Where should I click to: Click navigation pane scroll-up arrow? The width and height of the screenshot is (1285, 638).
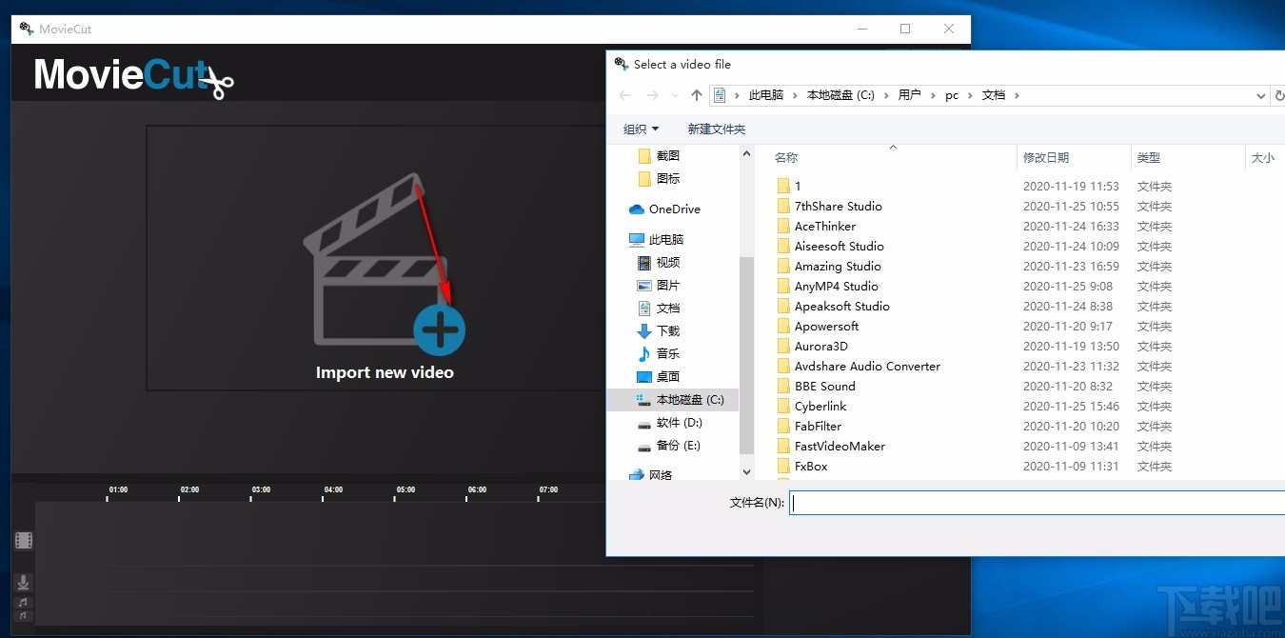(746, 153)
